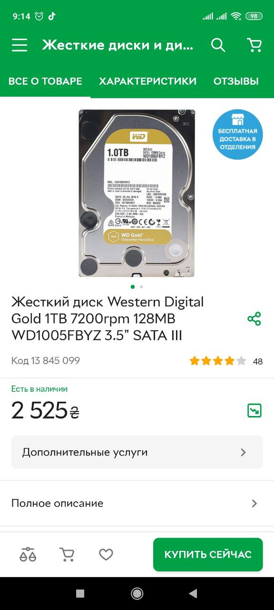
Task: Expand Дополнительные услуги section
Action: pos(137,452)
